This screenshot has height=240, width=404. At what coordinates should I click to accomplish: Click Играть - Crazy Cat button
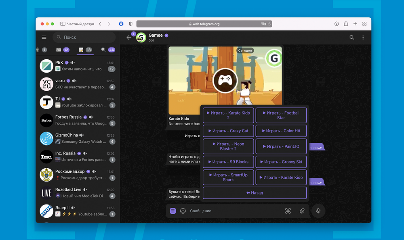(228, 131)
